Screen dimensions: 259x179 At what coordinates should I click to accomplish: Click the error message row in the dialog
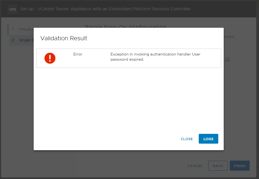(x=129, y=58)
